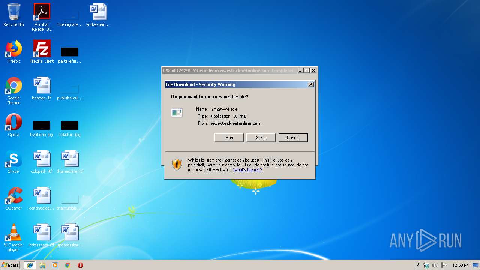Show hidden system tray icons
The image size is (480, 270).
pyautogui.click(x=418, y=265)
